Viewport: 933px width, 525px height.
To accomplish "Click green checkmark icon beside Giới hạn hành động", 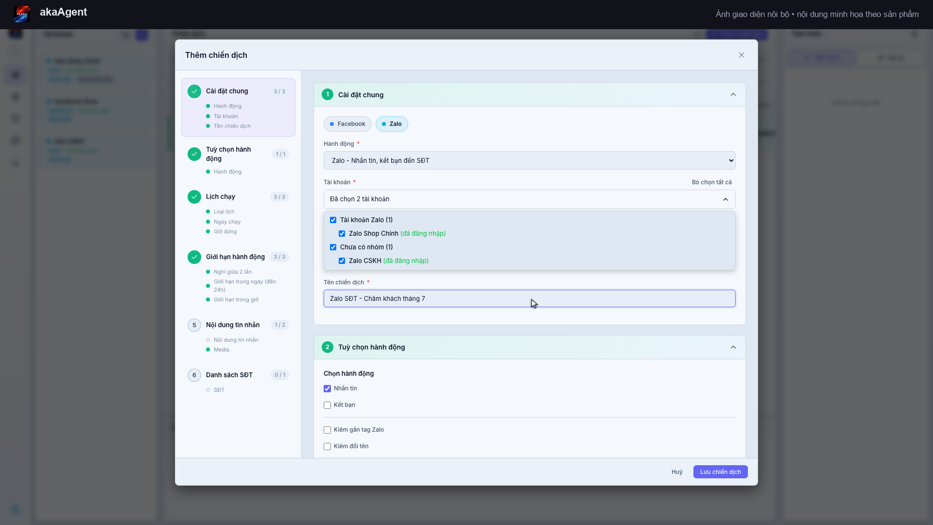I will coord(194,257).
